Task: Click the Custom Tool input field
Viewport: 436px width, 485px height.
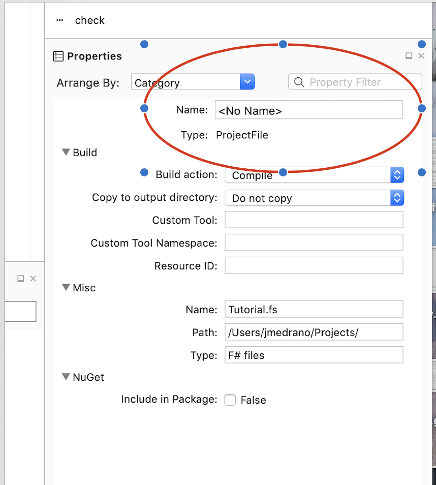Action: pyautogui.click(x=314, y=220)
